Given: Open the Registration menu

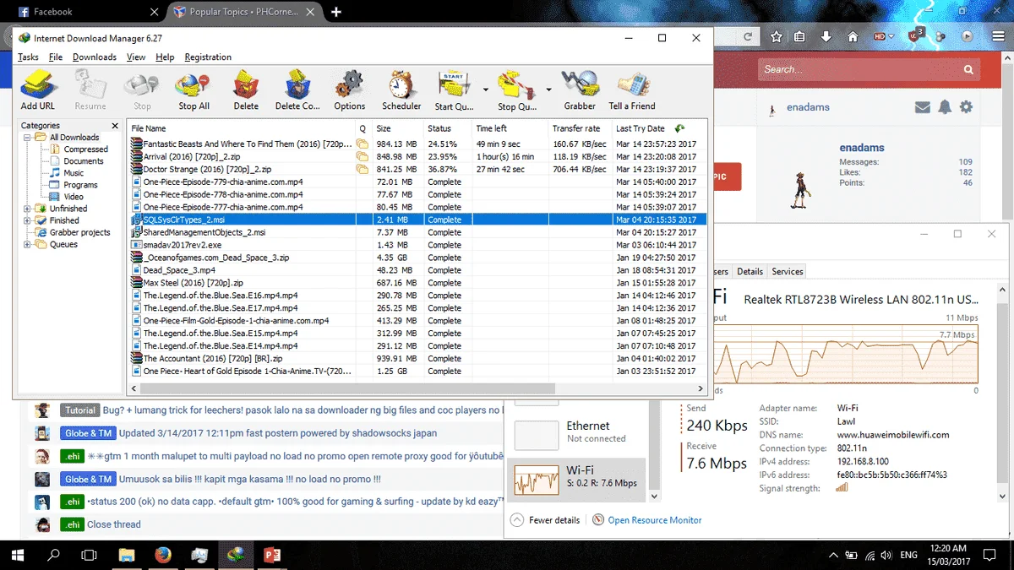Looking at the screenshot, I should click(208, 57).
